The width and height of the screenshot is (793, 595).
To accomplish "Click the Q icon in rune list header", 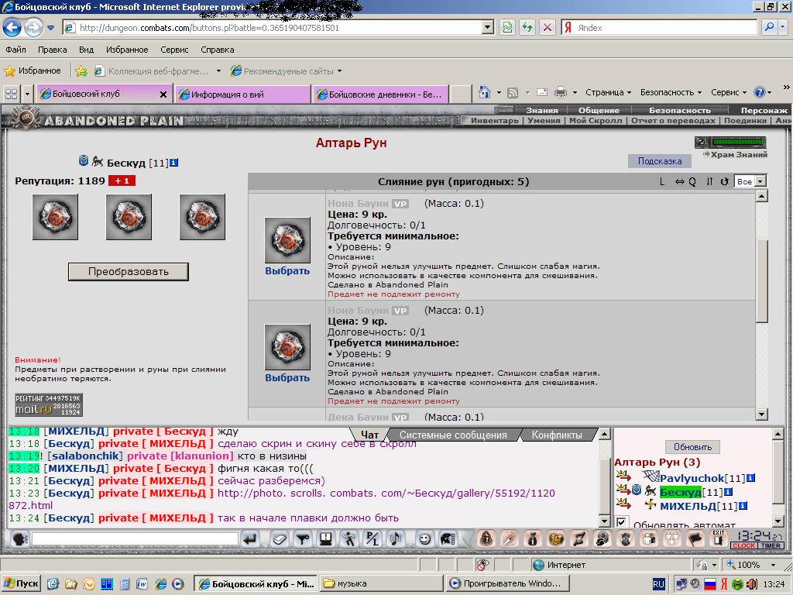I will 692,181.
